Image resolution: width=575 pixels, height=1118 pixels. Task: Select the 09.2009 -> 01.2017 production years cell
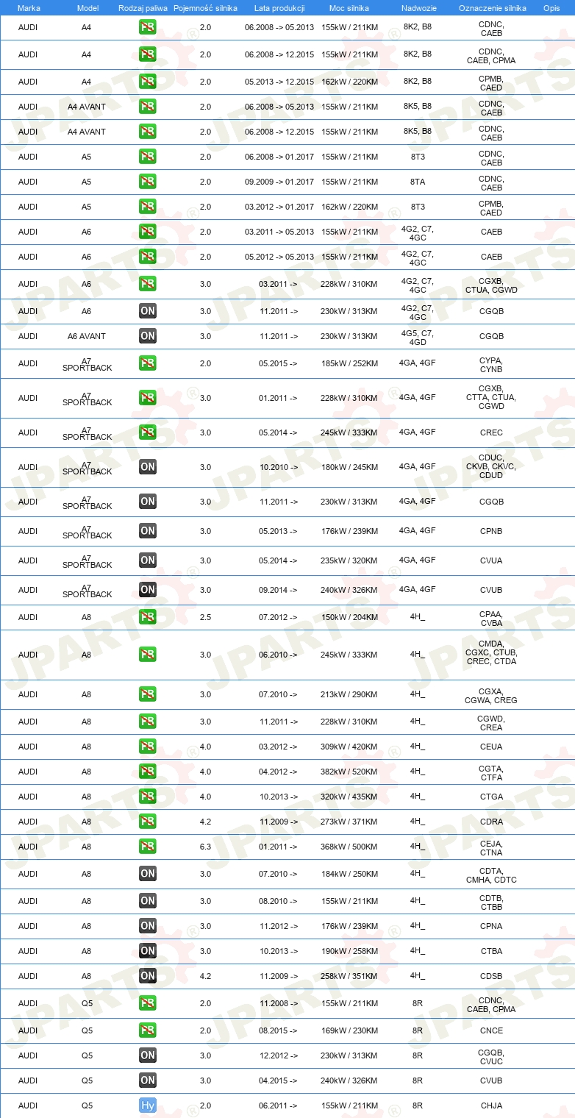coord(279,182)
